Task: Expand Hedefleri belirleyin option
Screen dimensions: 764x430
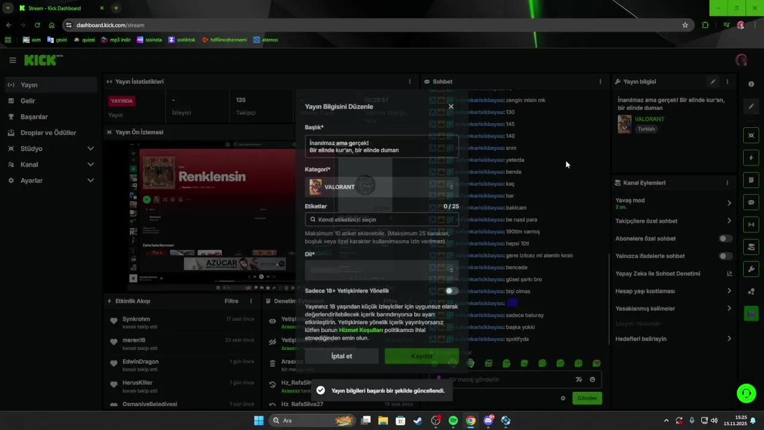Action: point(673,339)
